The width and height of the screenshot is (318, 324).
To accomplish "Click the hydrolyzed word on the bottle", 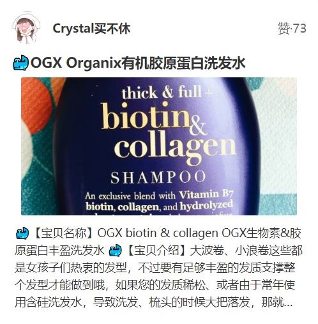I will pos(206,205).
